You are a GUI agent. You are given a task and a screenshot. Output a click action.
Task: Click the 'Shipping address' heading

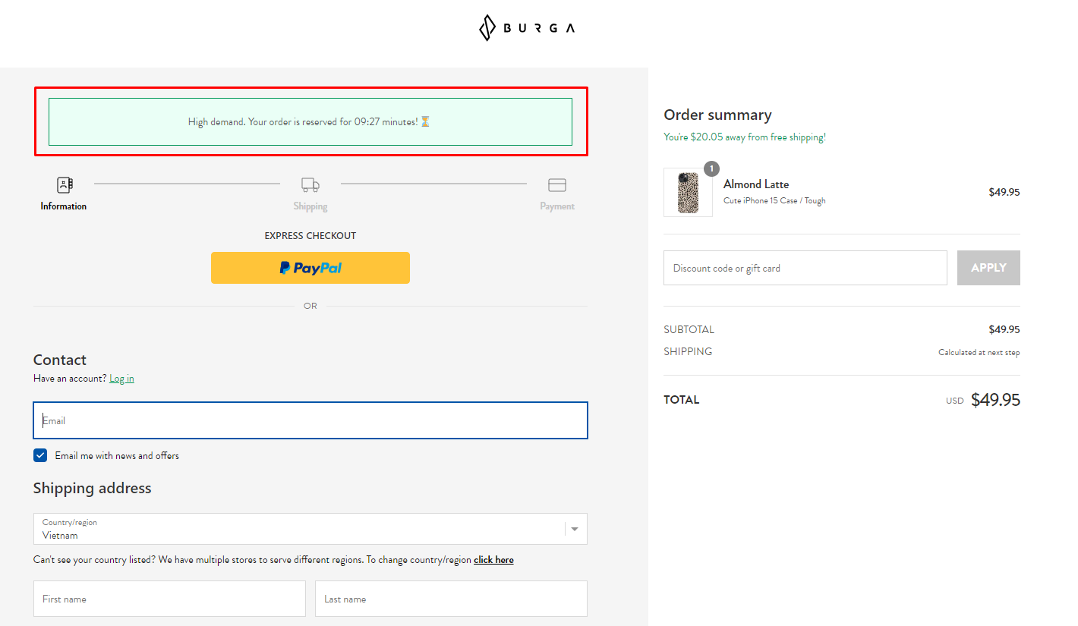pyautogui.click(x=93, y=488)
